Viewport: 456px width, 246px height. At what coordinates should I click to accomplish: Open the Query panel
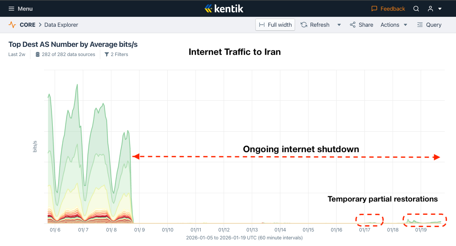click(x=429, y=25)
